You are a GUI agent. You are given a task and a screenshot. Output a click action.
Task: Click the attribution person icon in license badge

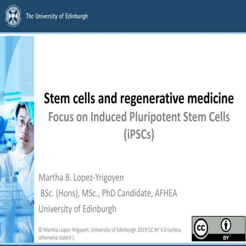tap(226, 225)
